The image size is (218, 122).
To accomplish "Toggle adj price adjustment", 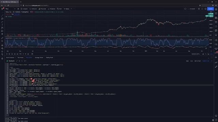I will tap(203, 54).
